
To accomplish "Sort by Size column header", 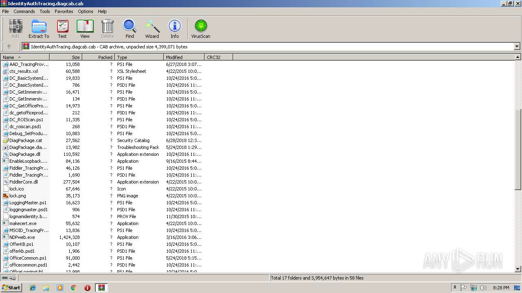I will pos(66,57).
